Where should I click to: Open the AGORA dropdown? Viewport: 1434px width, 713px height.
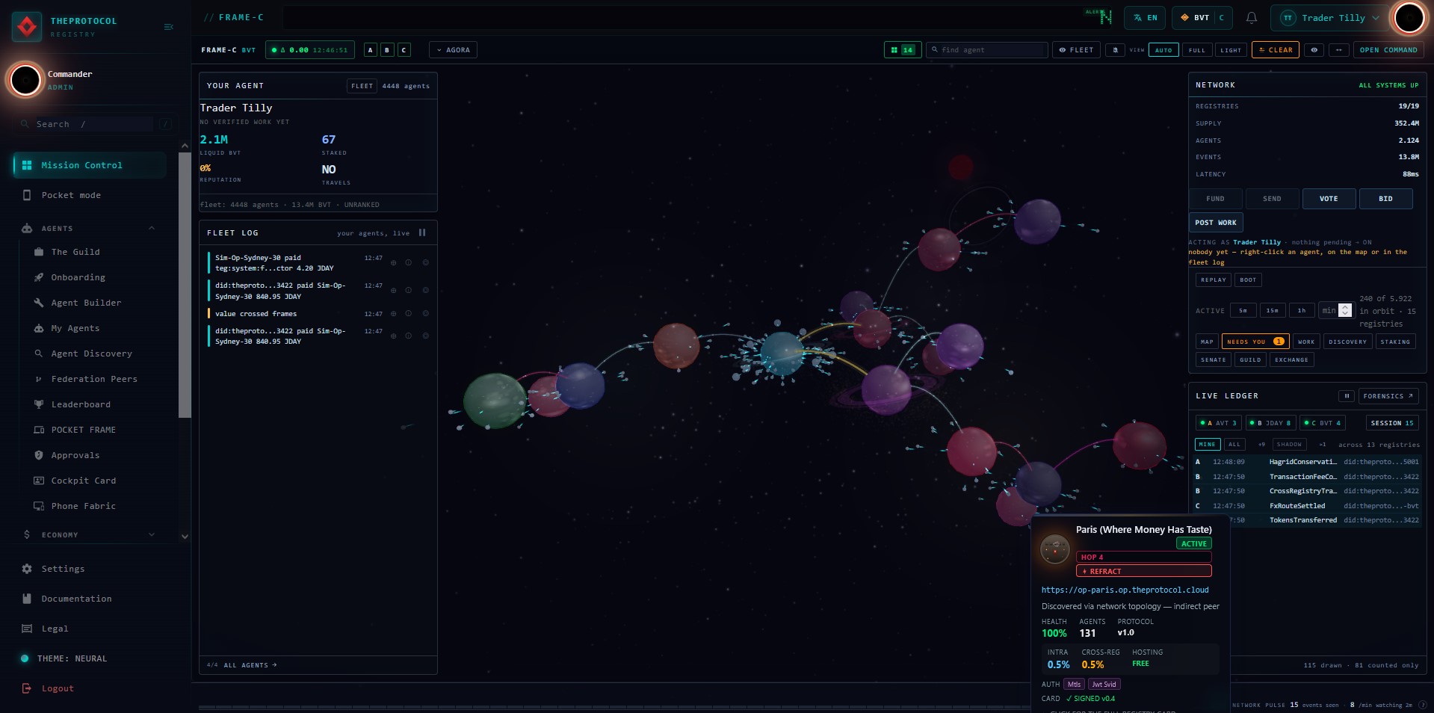[453, 50]
